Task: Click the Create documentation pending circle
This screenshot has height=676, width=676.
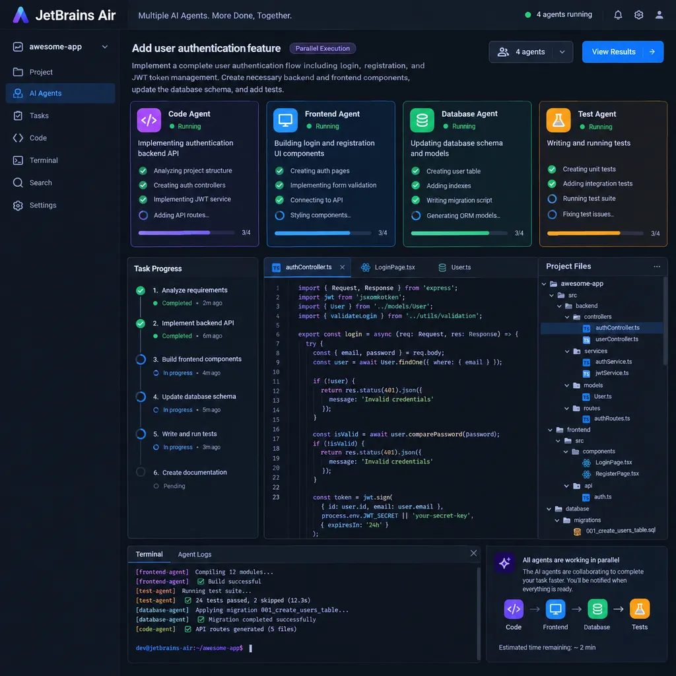Action: [141, 472]
